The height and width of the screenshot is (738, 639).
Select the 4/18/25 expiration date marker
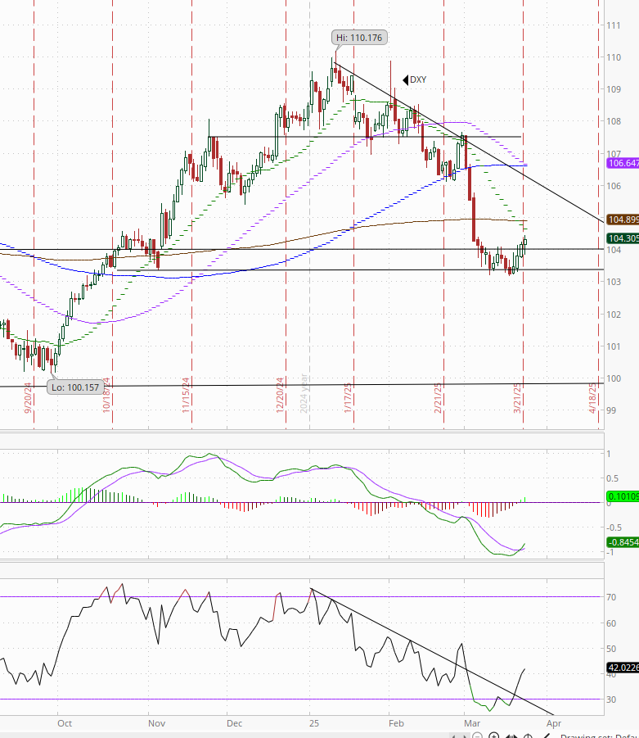(x=592, y=398)
